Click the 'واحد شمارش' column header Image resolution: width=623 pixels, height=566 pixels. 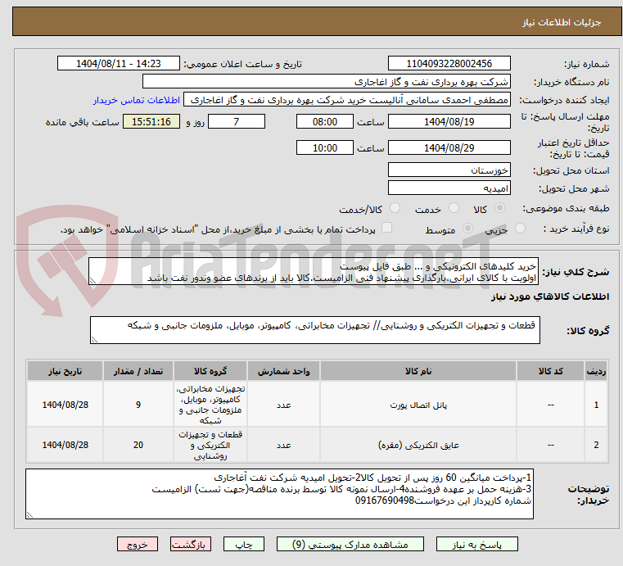(283, 371)
